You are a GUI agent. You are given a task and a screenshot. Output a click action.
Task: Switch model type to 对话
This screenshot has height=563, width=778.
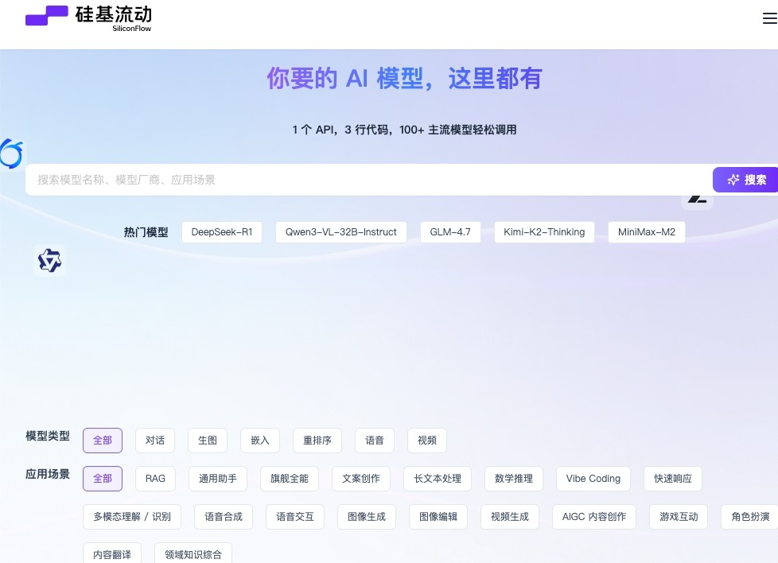155,441
